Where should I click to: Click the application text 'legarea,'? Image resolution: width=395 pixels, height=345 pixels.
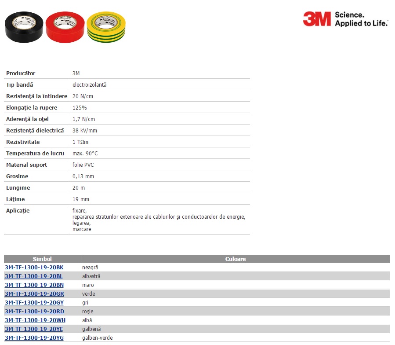82,223
